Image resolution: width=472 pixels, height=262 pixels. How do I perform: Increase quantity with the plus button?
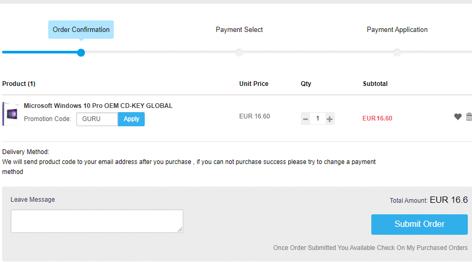tap(330, 119)
